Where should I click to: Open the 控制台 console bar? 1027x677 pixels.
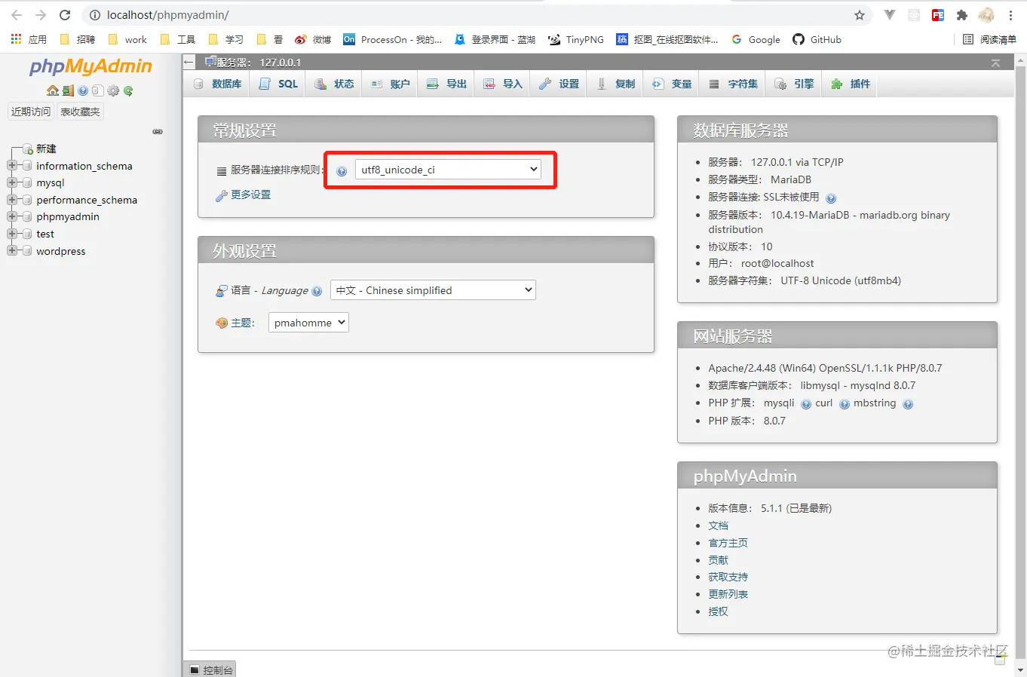pos(210,669)
